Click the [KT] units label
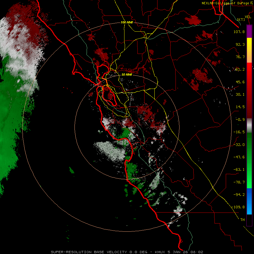This screenshot has height=254, width=254. (x=241, y=19)
